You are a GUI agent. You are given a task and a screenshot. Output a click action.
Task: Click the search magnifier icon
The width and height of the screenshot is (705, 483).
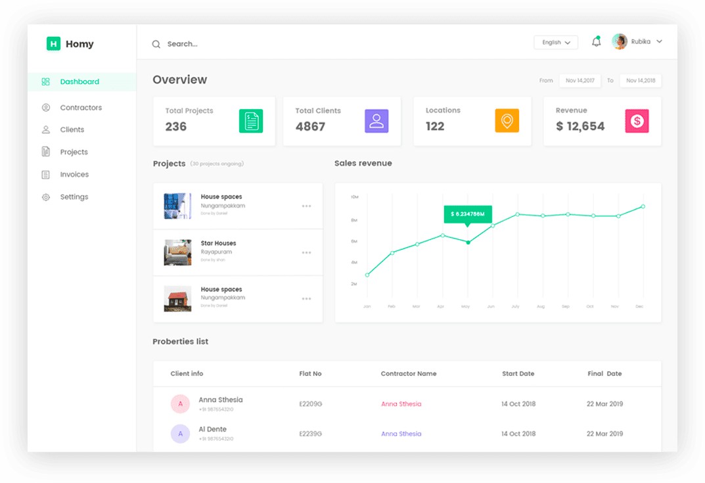click(156, 44)
